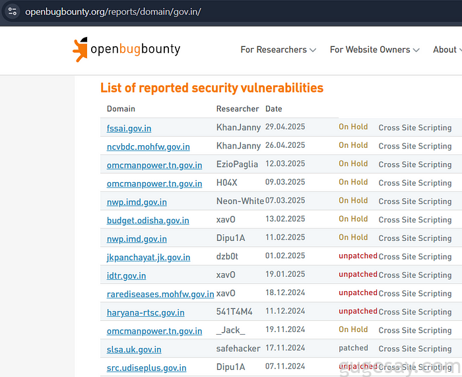Viewport: 462px width, 377px height.
Task: Select researcher name Neon-White
Action: [240, 201]
